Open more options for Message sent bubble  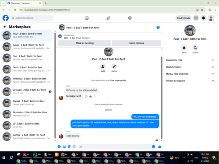click(95, 97)
